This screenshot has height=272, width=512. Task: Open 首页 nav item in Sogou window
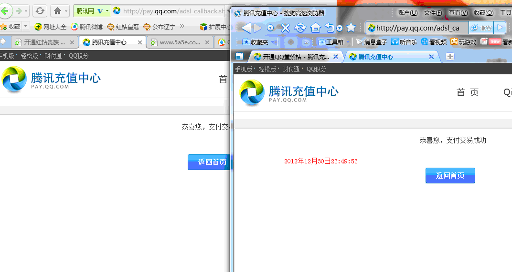pos(467,92)
